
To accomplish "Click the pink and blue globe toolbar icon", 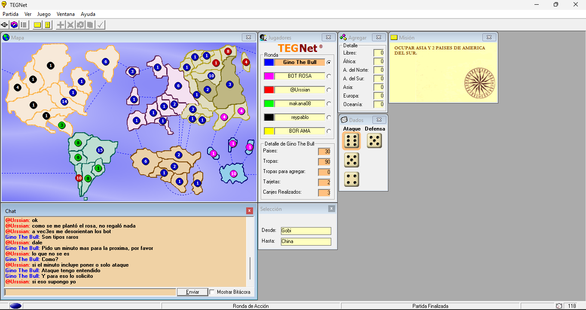I will (x=14, y=25).
